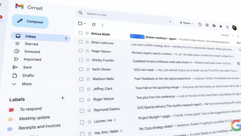The height and width of the screenshot is (136, 241).
Task: Select the To respond label
Action: tap(31, 109)
